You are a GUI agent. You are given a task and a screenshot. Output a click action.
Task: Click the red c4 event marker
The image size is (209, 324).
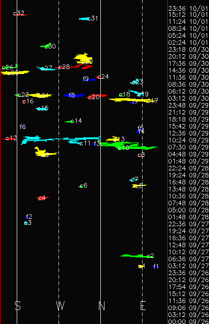click(42, 198)
